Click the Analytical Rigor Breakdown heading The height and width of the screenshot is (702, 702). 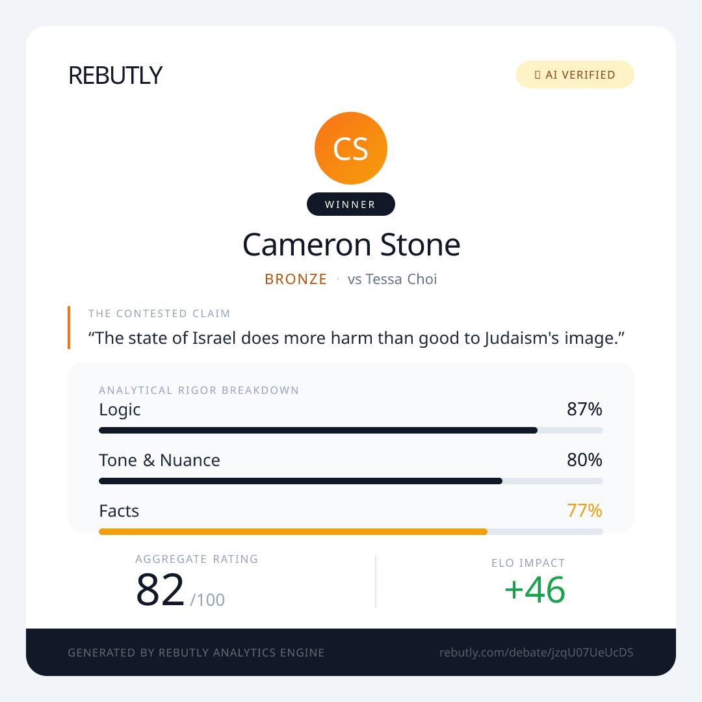coord(199,390)
